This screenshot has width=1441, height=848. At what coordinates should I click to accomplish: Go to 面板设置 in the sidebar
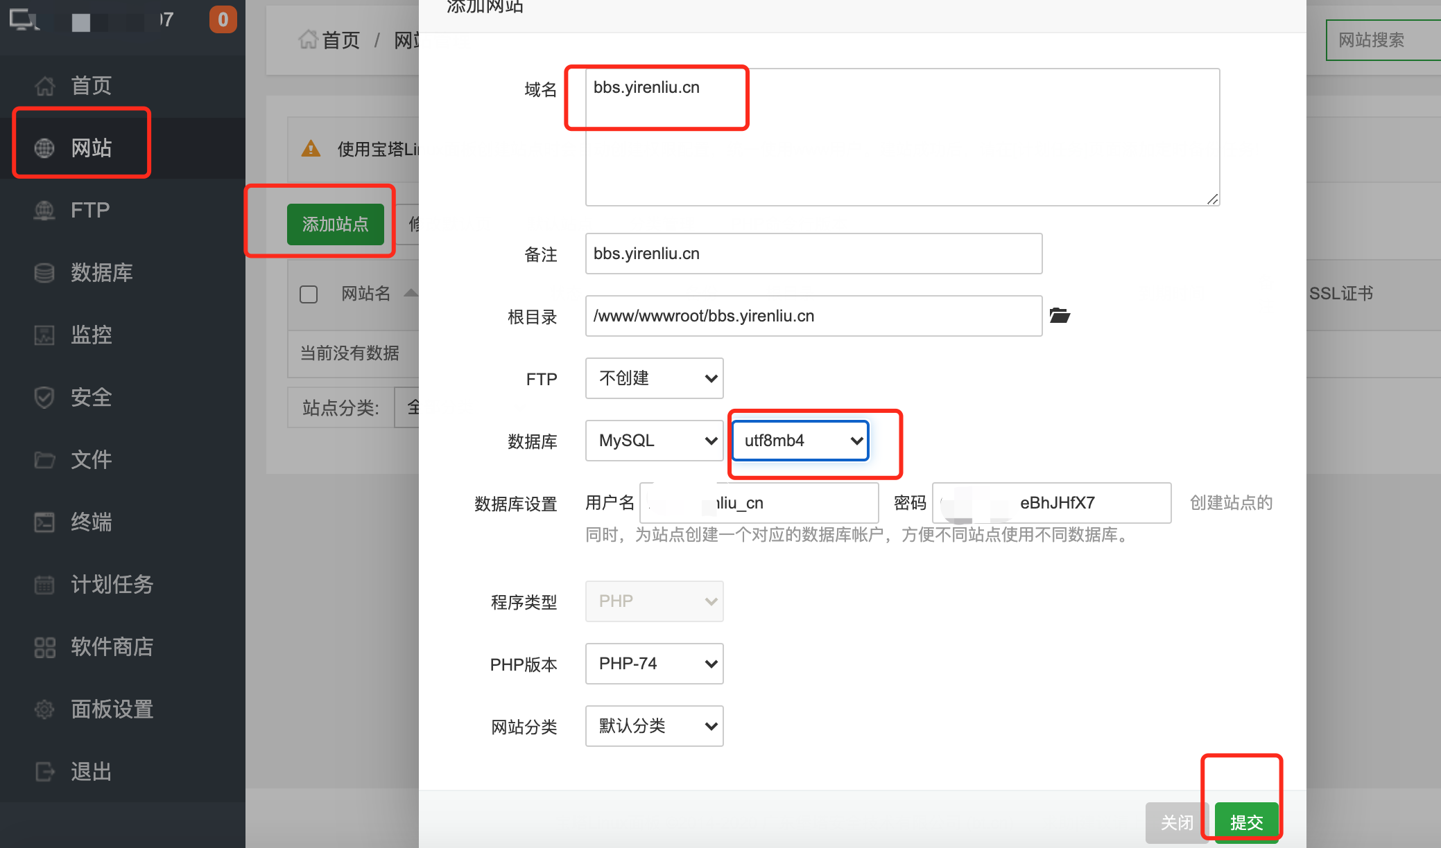111,709
